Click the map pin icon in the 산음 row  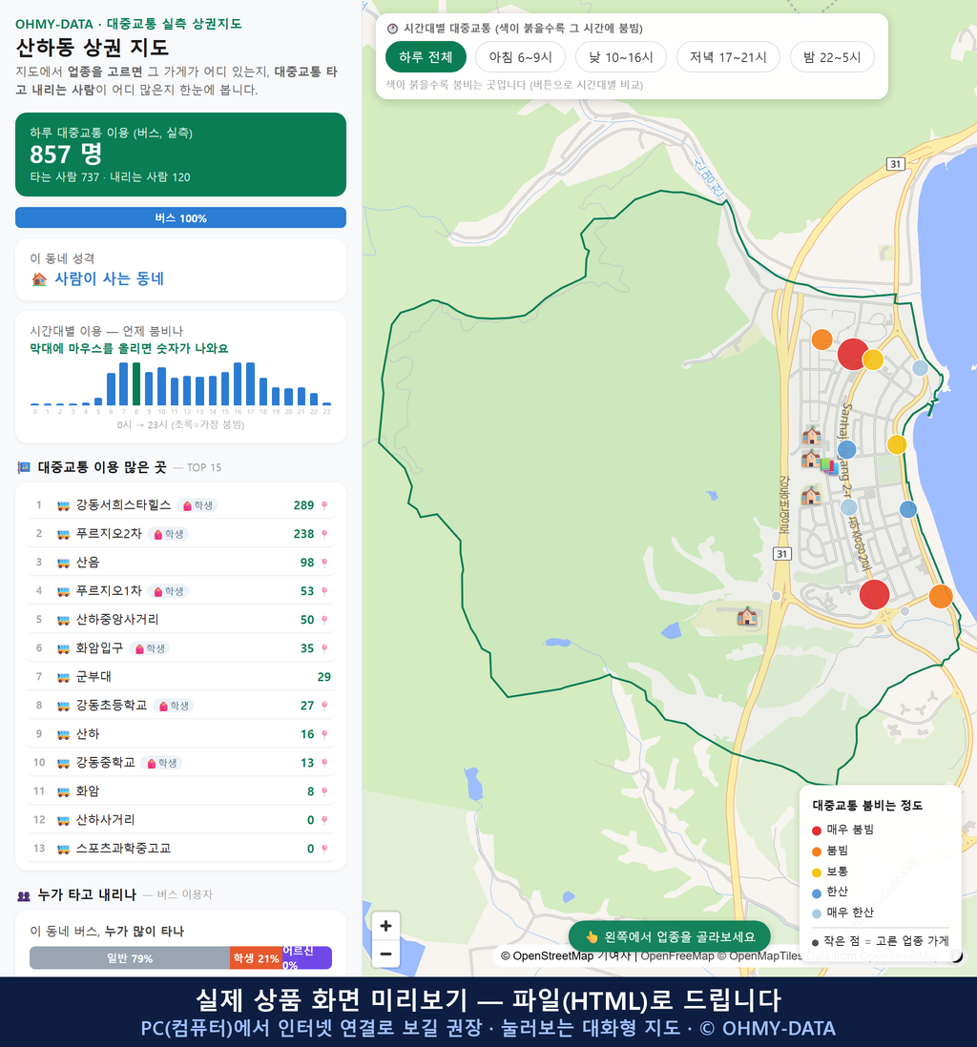[324, 563]
